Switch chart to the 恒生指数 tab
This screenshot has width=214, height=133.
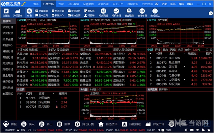[162, 20]
